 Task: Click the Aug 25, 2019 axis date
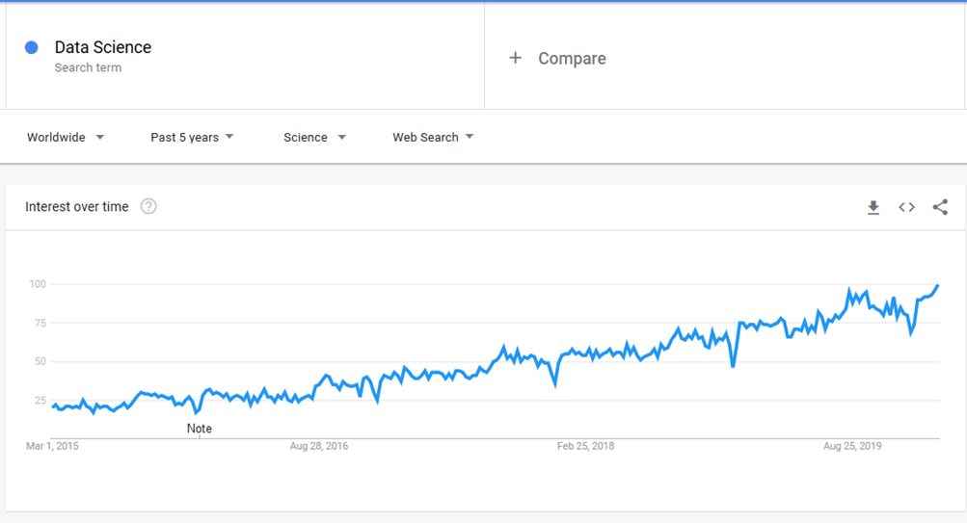[x=852, y=446]
